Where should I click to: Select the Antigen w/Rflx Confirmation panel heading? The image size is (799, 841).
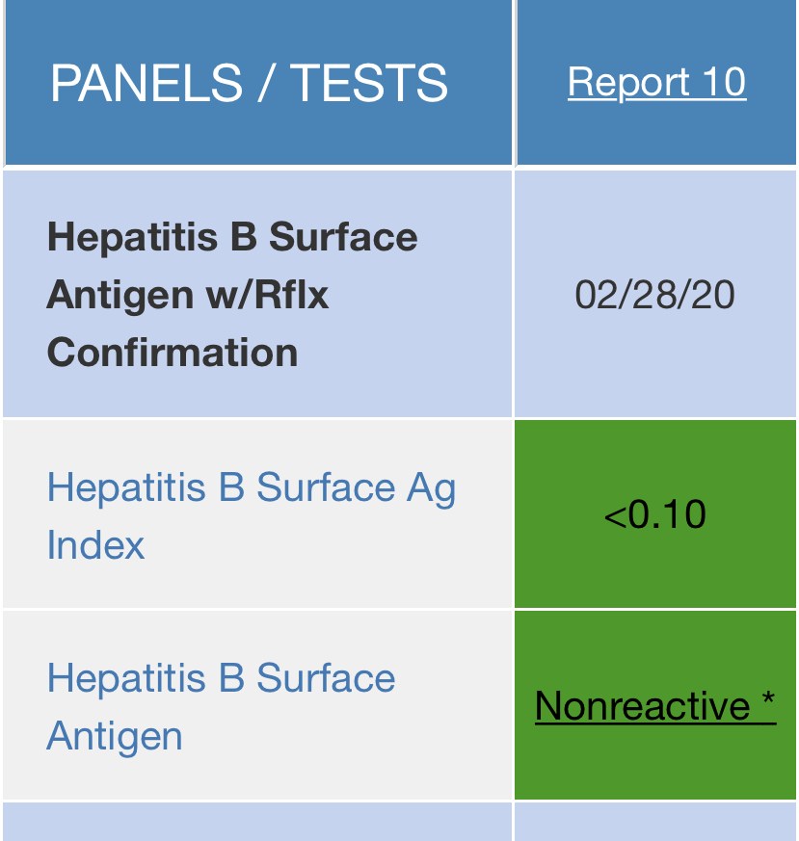(x=232, y=295)
